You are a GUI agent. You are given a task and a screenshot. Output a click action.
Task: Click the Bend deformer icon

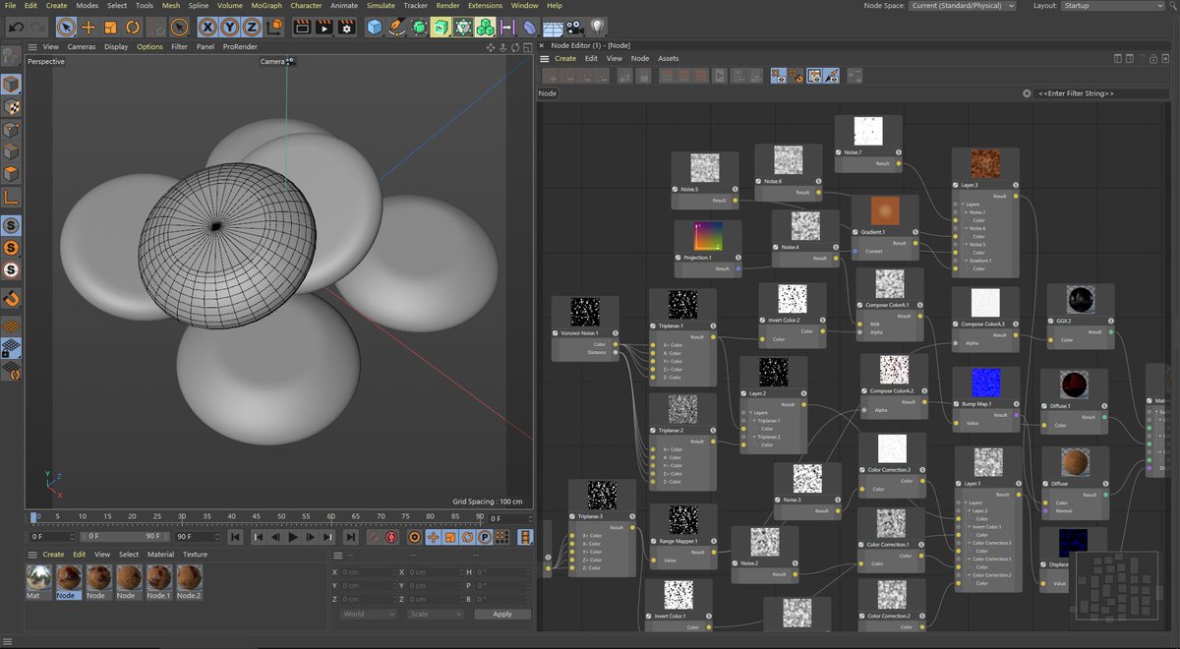pyautogui.click(x=530, y=27)
